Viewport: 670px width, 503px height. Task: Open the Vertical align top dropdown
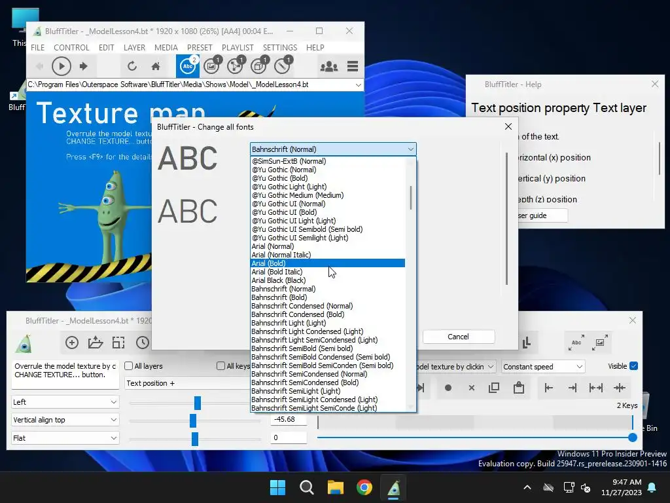65,420
